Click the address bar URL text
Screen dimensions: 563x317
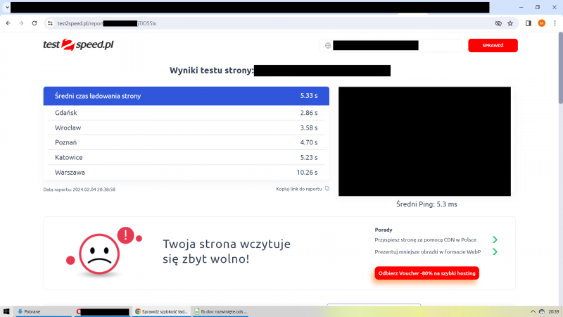(x=107, y=23)
